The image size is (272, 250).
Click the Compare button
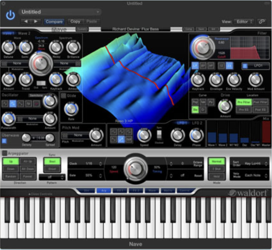(x=54, y=22)
